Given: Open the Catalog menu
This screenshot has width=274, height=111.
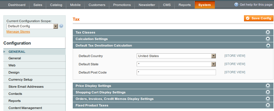Looking at the screenshot, I should (56, 5).
